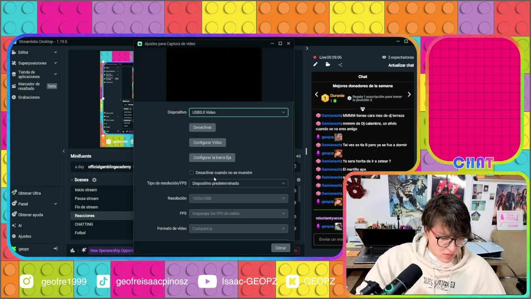This screenshot has width=531, height=299.
Task: Click the share icon below Live timer
Action: [x=340, y=65]
